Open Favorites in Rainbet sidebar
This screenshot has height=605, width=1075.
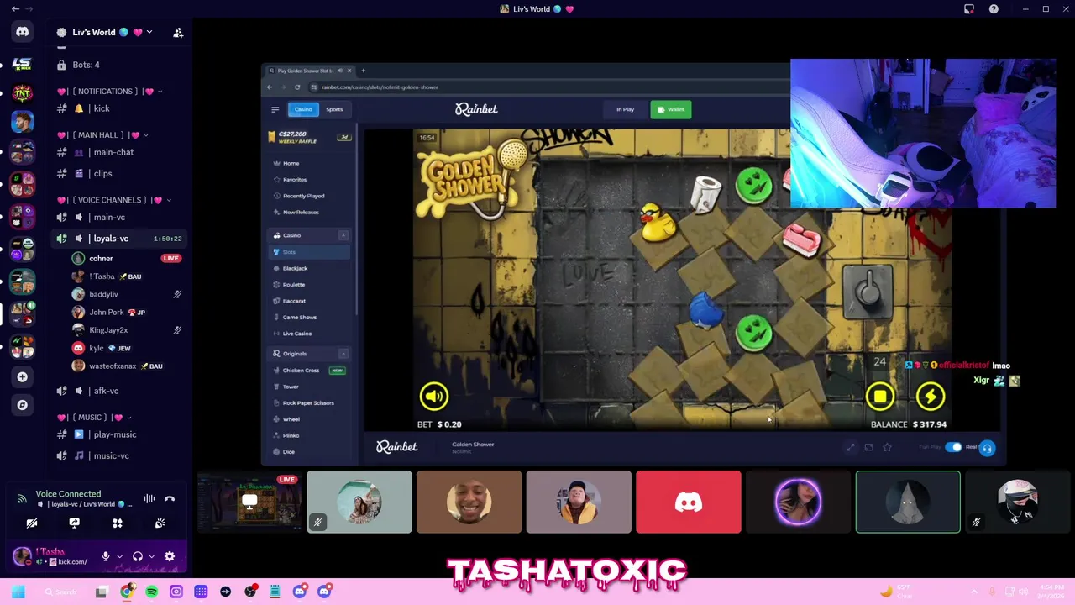pyautogui.click(x=309, y=179)
